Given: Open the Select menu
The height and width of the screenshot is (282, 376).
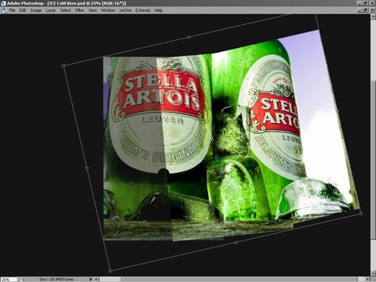Looking at the screenshot, I should point(65,11).
